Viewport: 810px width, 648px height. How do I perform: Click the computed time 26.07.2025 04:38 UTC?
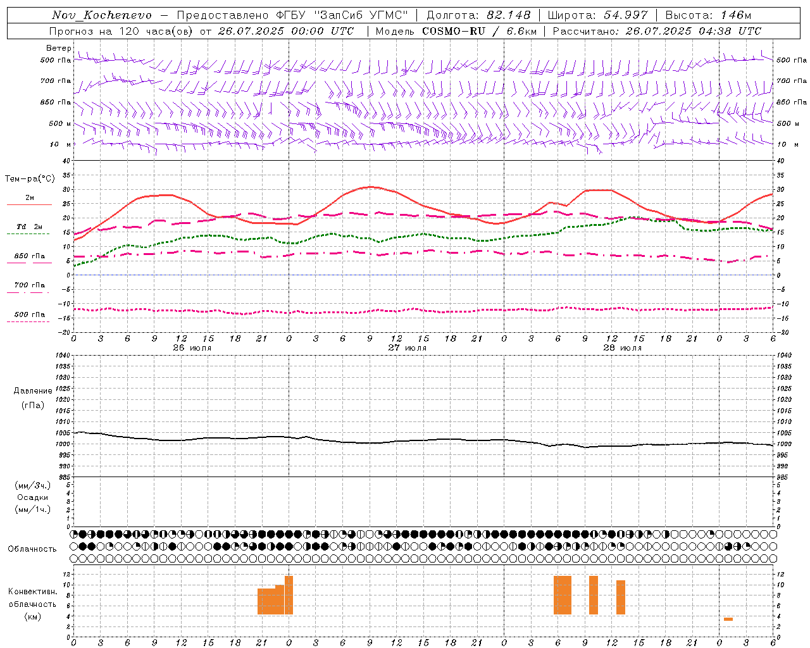coord(694,31)
